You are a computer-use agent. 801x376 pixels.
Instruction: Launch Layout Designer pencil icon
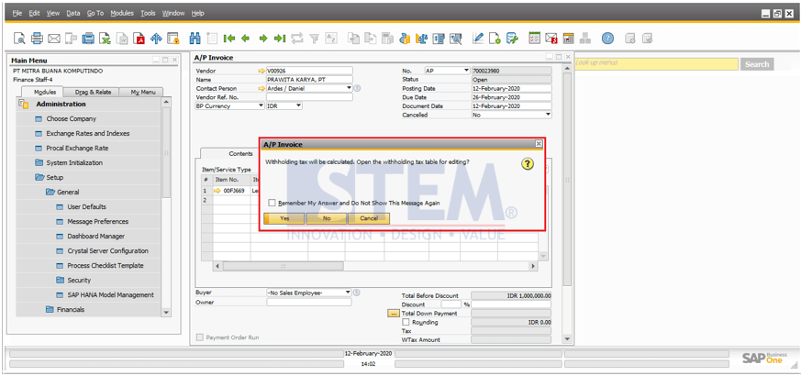478,38
